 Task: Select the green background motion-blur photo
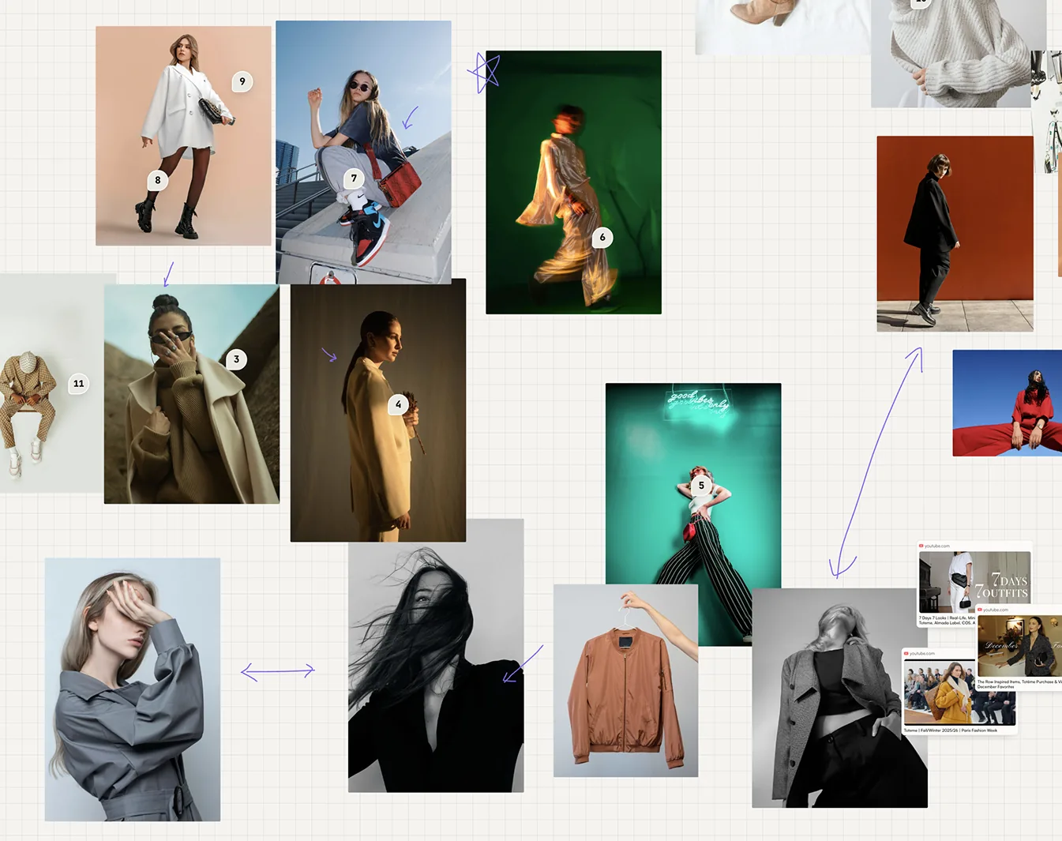573,182
